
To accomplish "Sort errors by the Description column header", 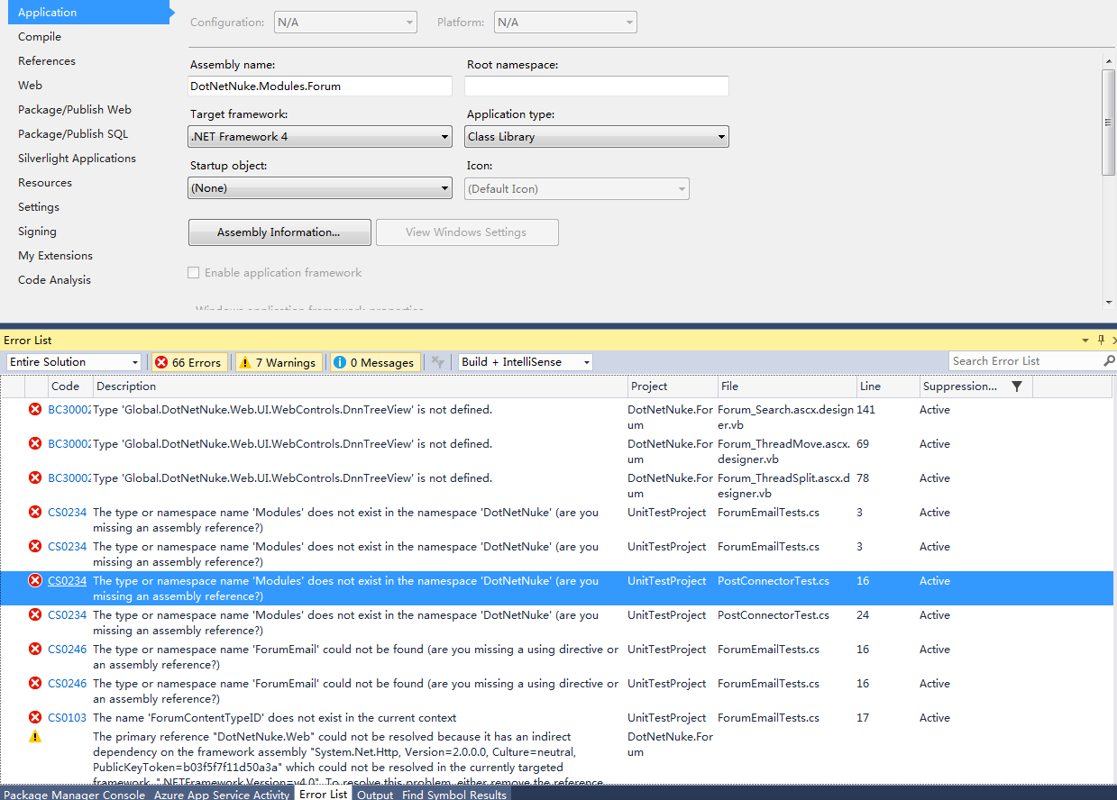I will tap(360, 386).
